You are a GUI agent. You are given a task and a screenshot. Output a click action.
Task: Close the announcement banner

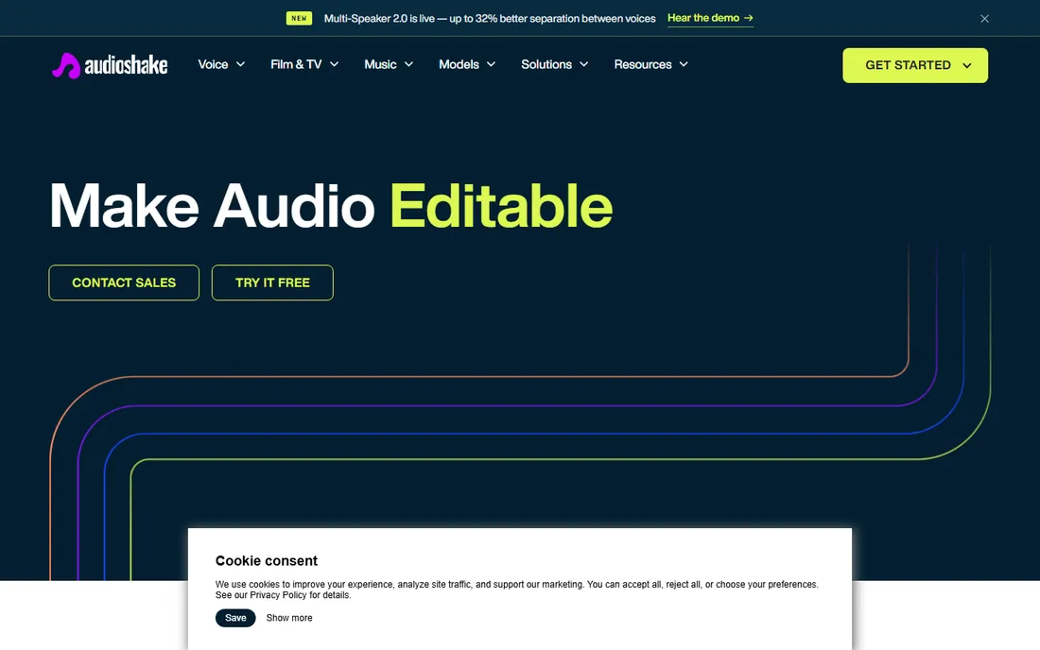coord(984,19)
